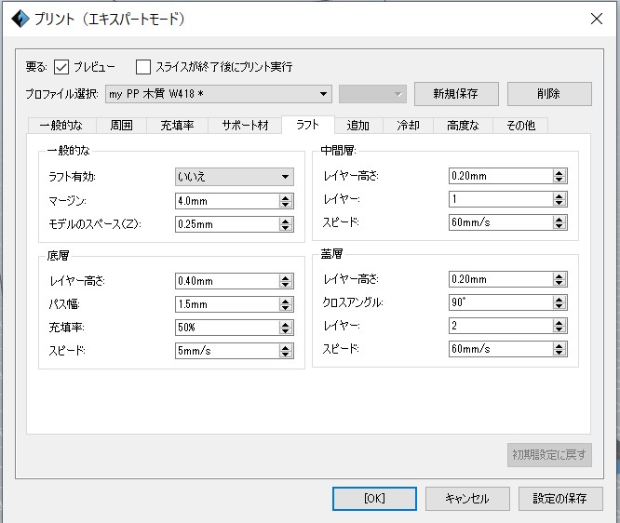Increase マージン with up arrow

tap(285, 197)
